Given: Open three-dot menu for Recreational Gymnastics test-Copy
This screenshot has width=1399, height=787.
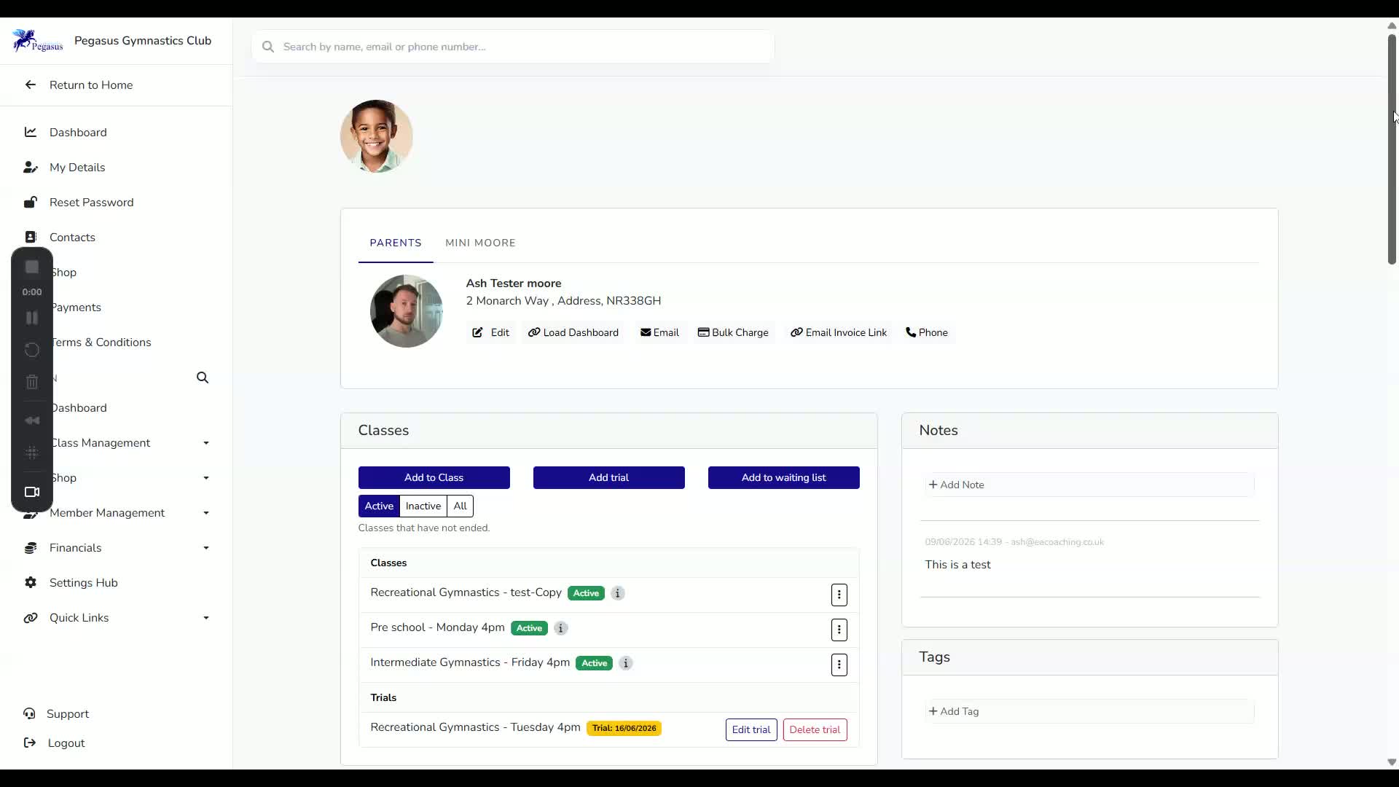Looking at the screenshot, I should (x=839, y=595).
